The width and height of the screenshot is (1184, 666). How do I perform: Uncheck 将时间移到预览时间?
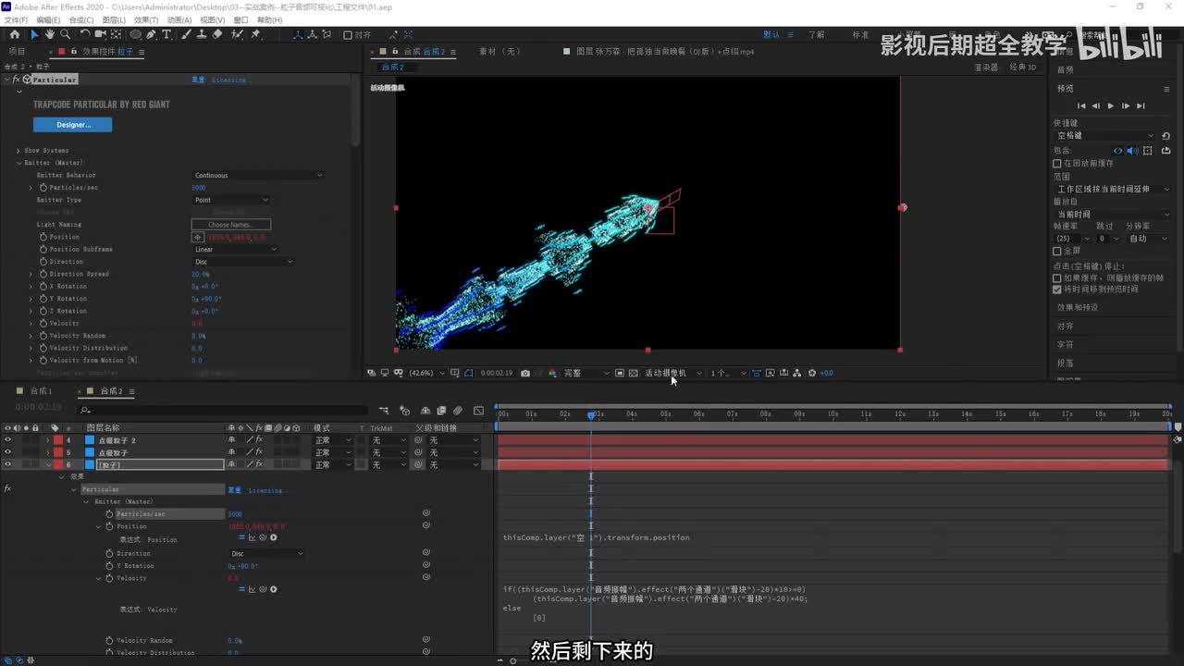click(x=1057, y=289)
